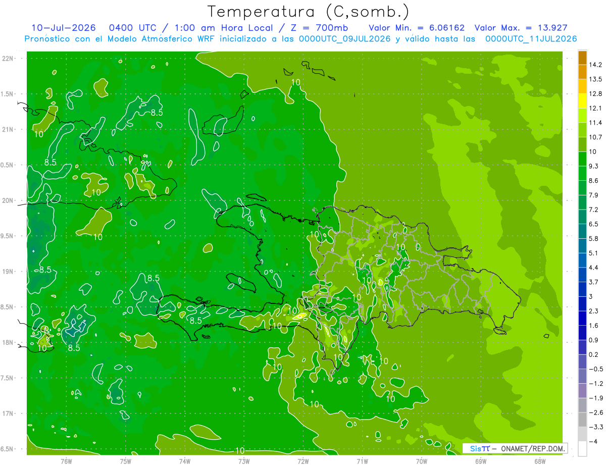Click the "12.1" color scale label
This screenshot has height=468, width=606.
tap(595, 108)
